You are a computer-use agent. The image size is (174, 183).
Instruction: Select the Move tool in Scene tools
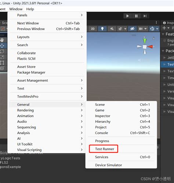(2, 46)
